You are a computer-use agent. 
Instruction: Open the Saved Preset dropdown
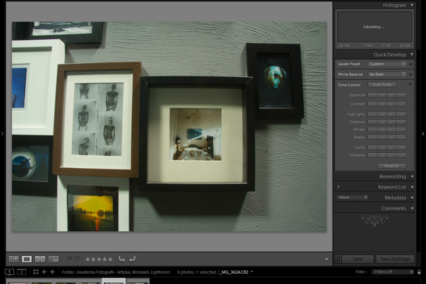pyautogui.click(x=387, y=64)
